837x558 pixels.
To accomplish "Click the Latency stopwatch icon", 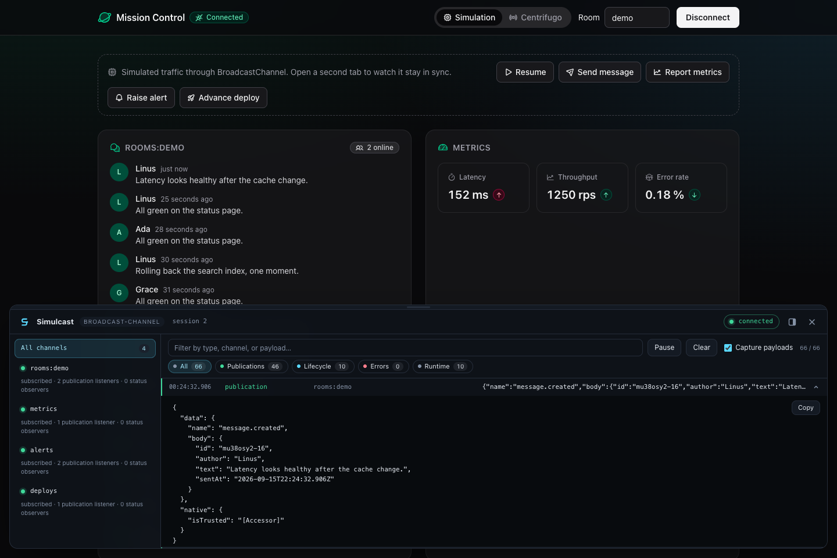I will [452, 177].
